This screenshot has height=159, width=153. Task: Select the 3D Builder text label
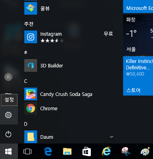[x=51, y=65]
